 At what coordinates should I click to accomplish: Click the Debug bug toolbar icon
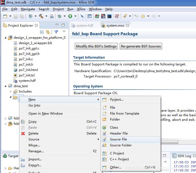[x=60, y=16]
